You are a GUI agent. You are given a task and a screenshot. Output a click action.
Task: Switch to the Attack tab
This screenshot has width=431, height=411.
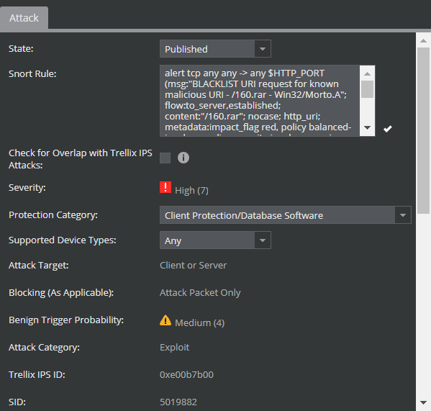pyautogui.click(x=24, y=18)
